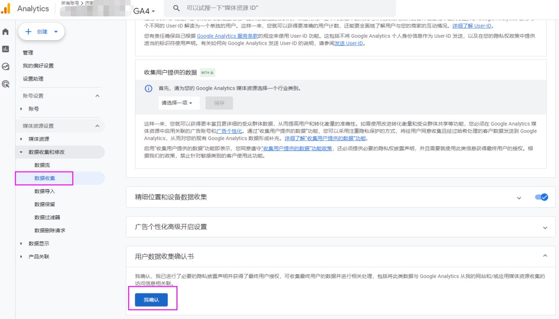The image size is (559, 319).
Task: Open the Home icon in left rail
Action: coord(6,32)
